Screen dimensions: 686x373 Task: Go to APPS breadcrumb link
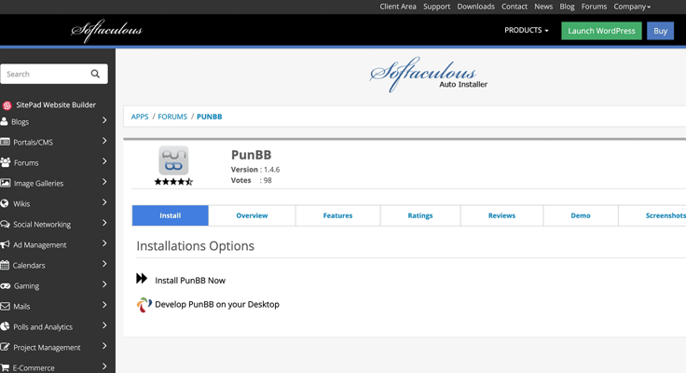[140, 117]
